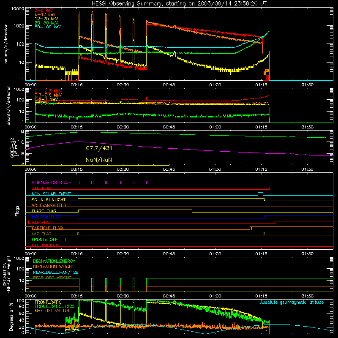This screenshot has width=338, height=338.
Task: Click the "10000" tick on top panel axis
Action: click(18, 9)
